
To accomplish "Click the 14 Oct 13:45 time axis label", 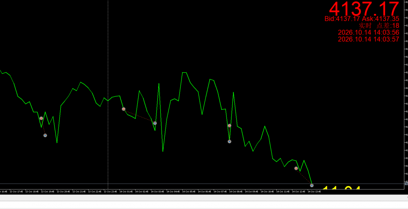I will tap(314, 192).
